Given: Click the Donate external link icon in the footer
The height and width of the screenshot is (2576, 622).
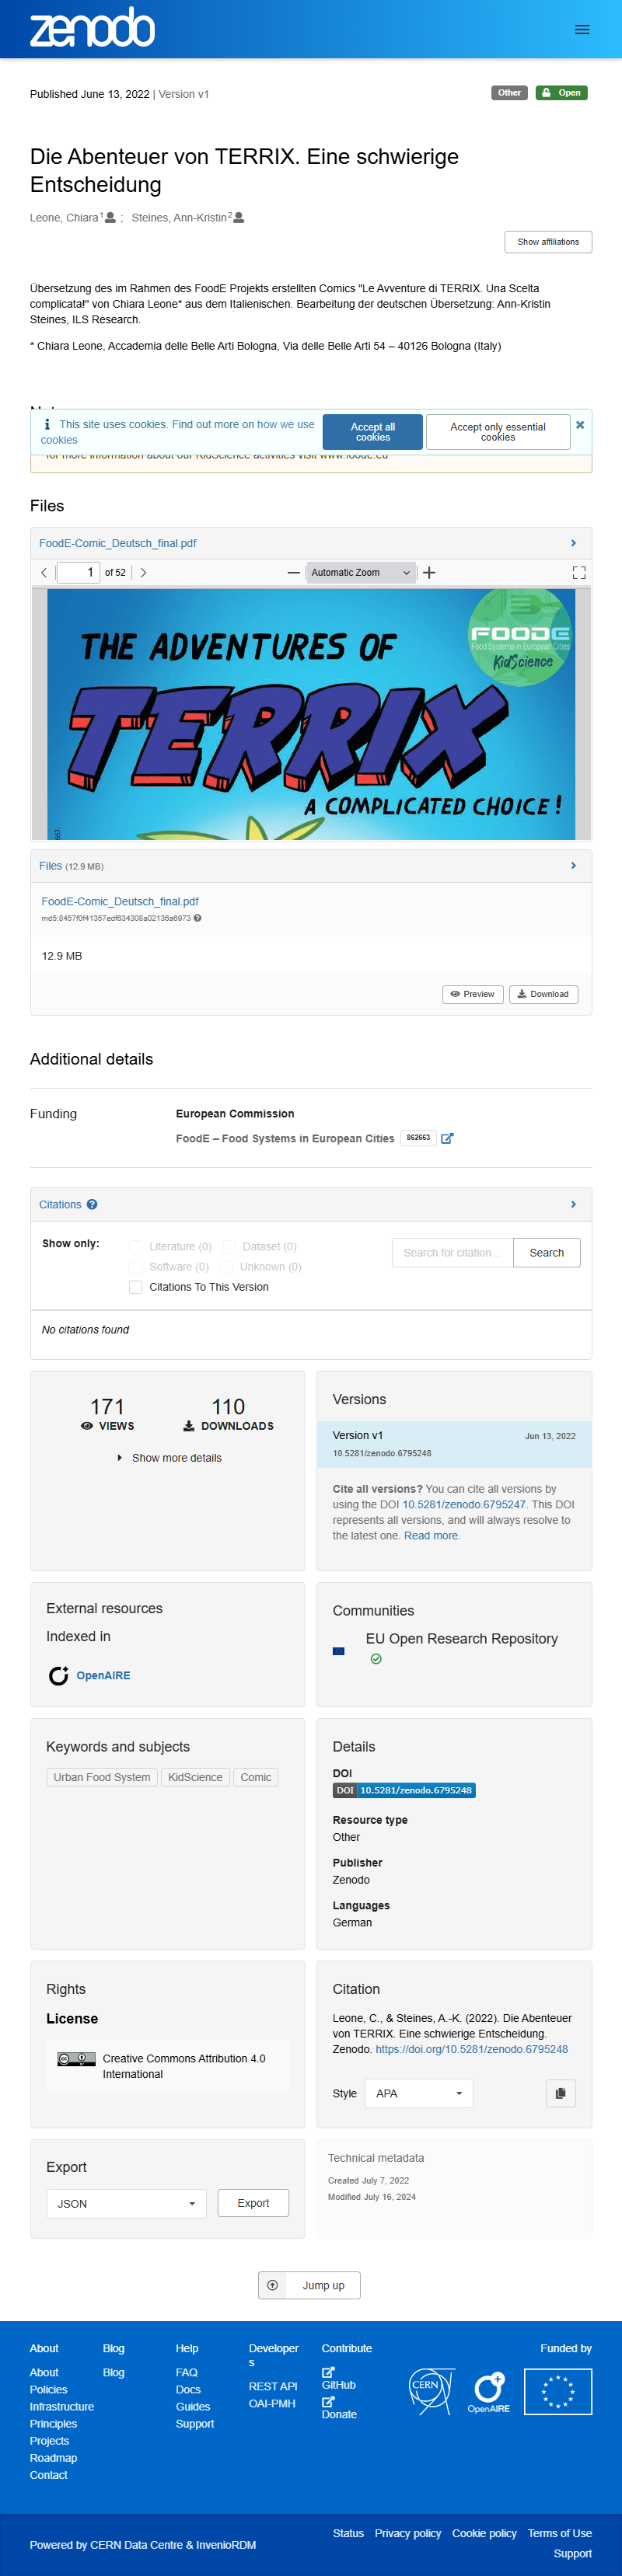Looking at the screenshot, I should point(328,2401).
